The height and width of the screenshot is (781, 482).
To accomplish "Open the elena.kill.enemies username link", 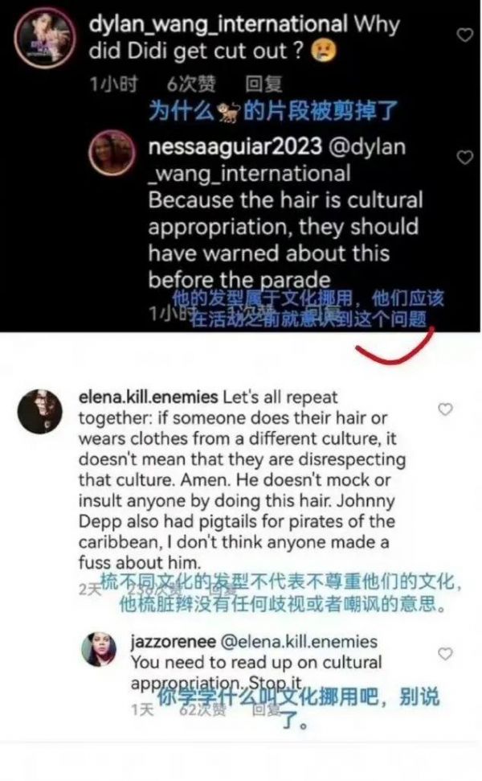I will click(x=149, y=397).
